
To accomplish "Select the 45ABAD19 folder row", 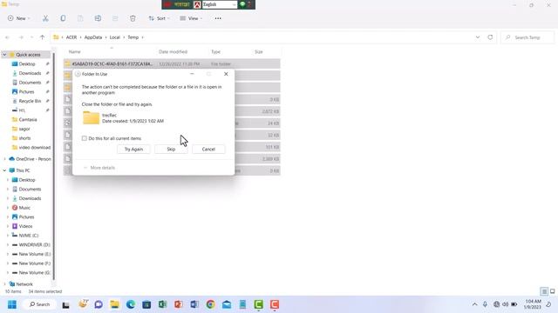I will click(172, 63).
